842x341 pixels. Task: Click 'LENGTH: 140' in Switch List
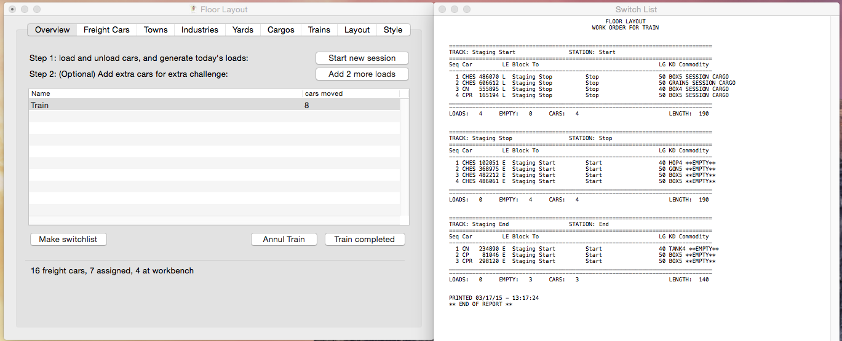[689, 280]
